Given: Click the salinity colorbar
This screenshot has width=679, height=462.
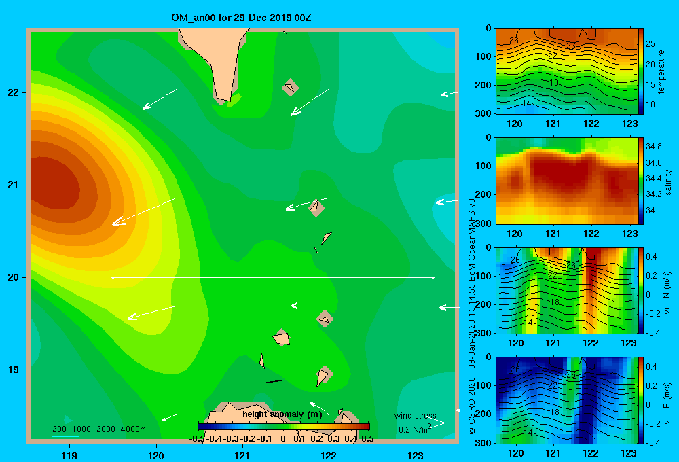Looking at the screenshot, I should (x=641, y=181).
